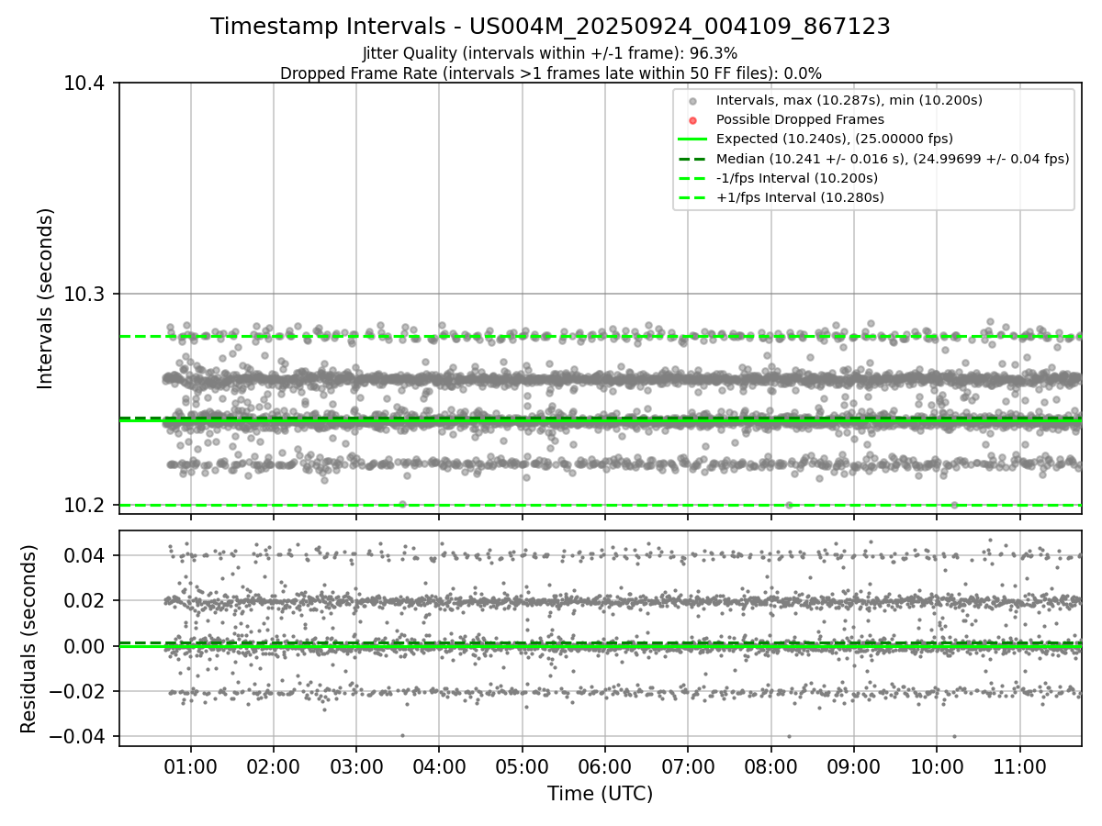Click the 'Jitter Quality' 96.3% subtitle line
The width and height of the screenshot is (1102, 826).
click(x=550, y=53)
